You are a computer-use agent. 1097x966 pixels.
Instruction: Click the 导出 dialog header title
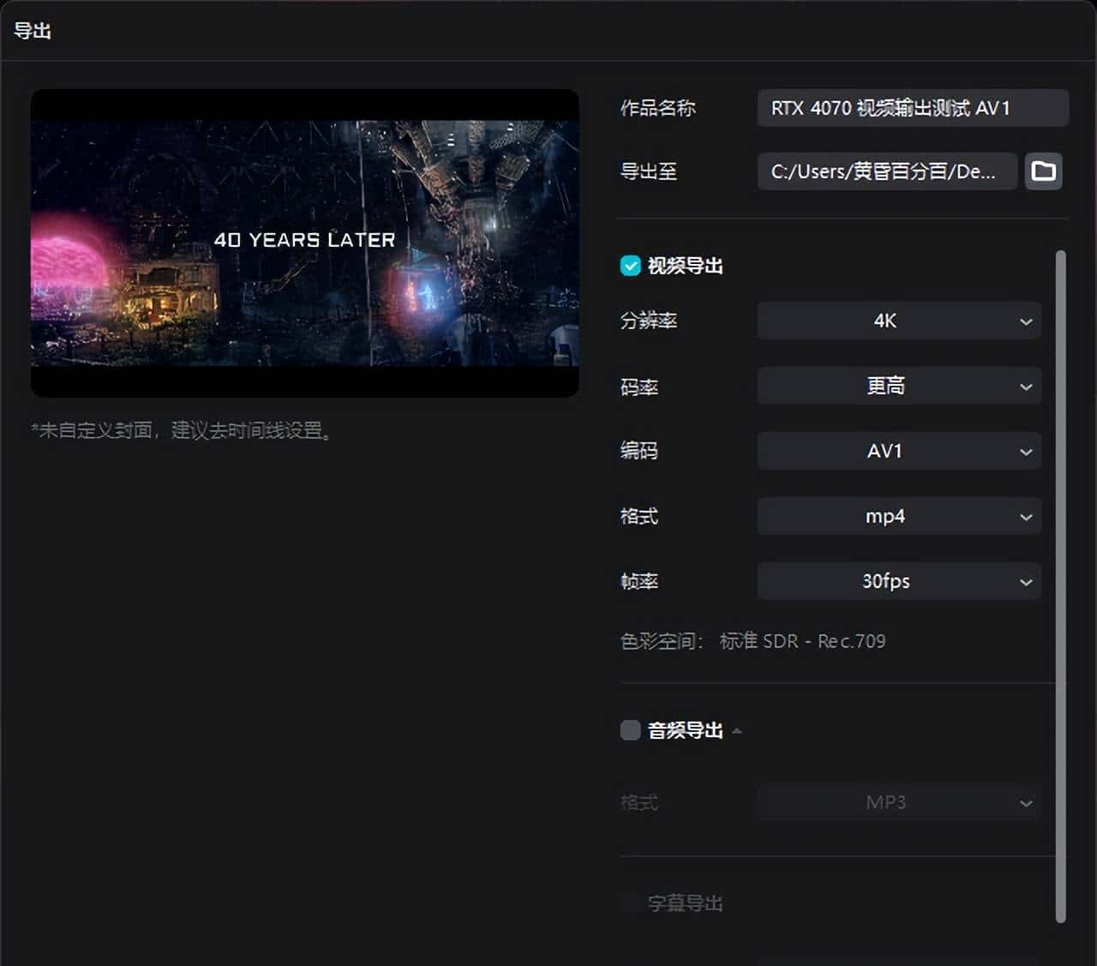click(x=33, y=31)
